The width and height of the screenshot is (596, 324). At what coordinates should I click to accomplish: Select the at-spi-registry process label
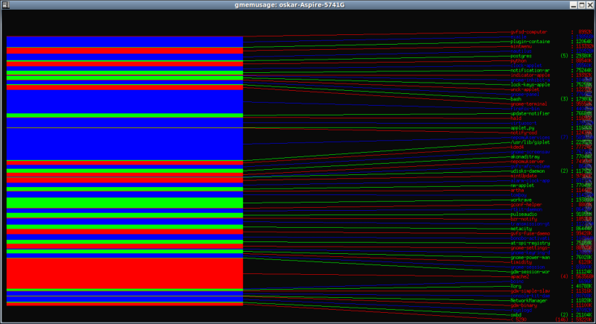(x=530, y=244)
